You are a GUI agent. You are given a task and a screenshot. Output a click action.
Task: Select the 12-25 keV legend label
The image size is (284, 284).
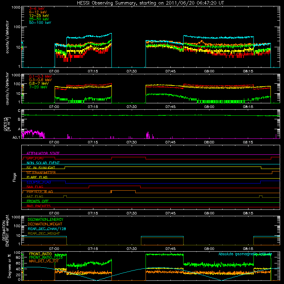pos(39,16)
